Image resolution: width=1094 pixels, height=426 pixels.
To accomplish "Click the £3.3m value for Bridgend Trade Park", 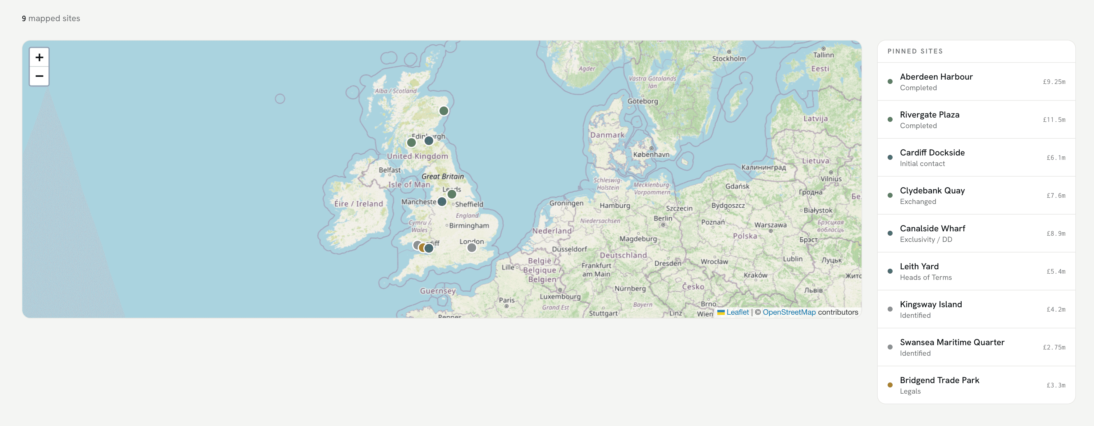I will click(1056, 385).
